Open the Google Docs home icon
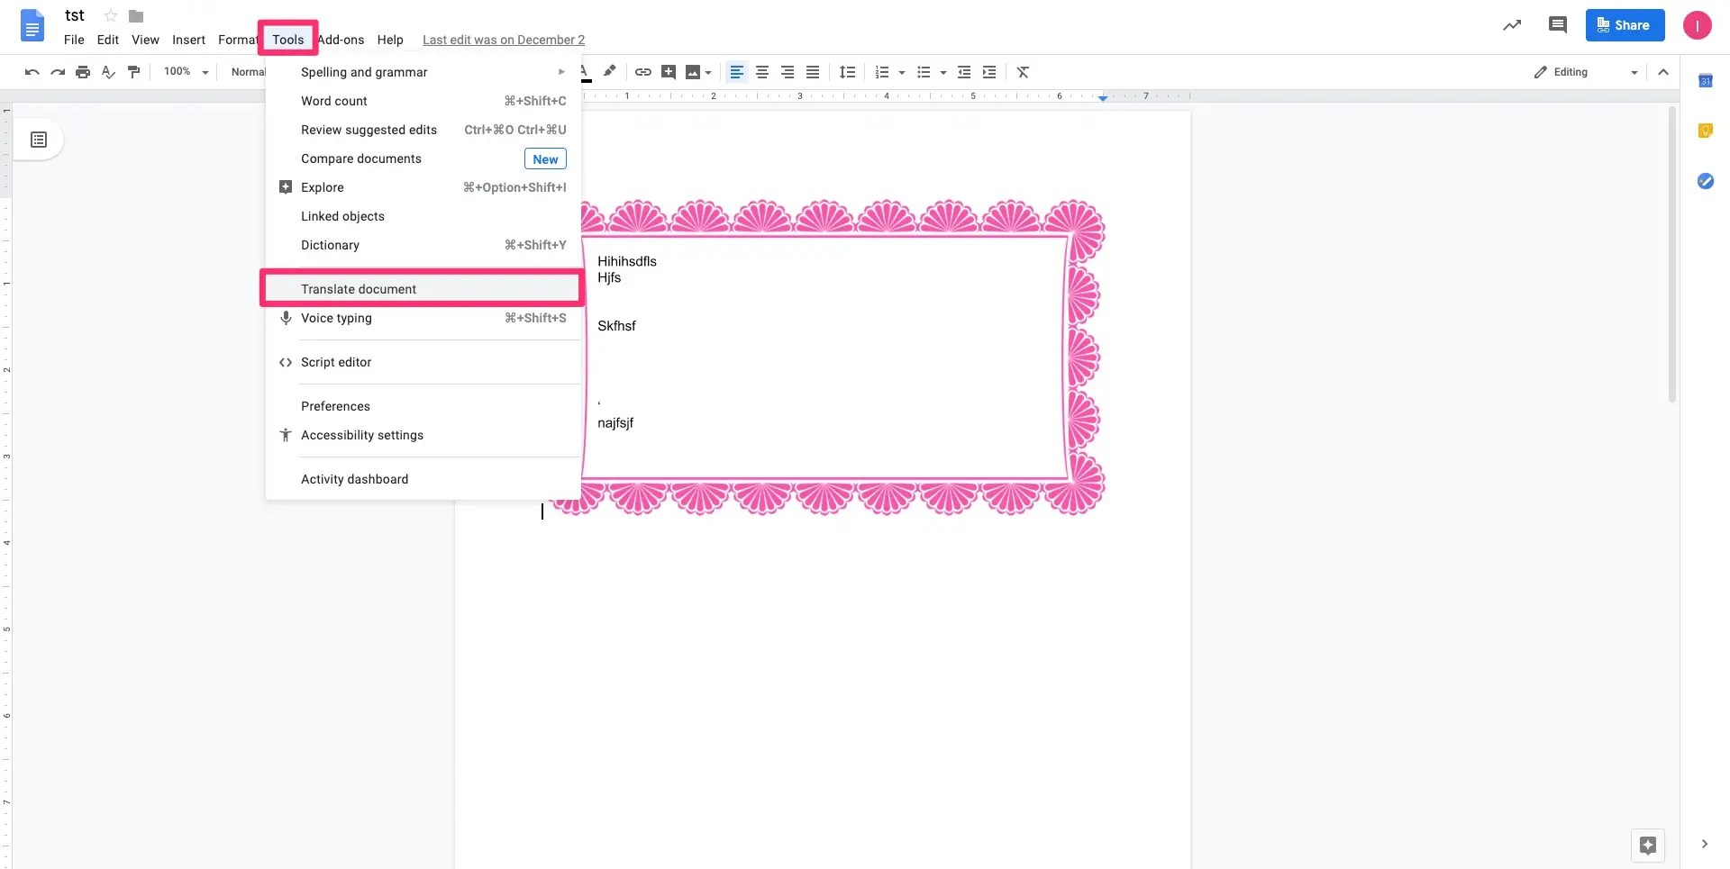This screenshot has height=869, width=1730. point(32,26)
